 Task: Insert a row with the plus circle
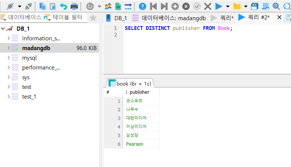[175, 6]
